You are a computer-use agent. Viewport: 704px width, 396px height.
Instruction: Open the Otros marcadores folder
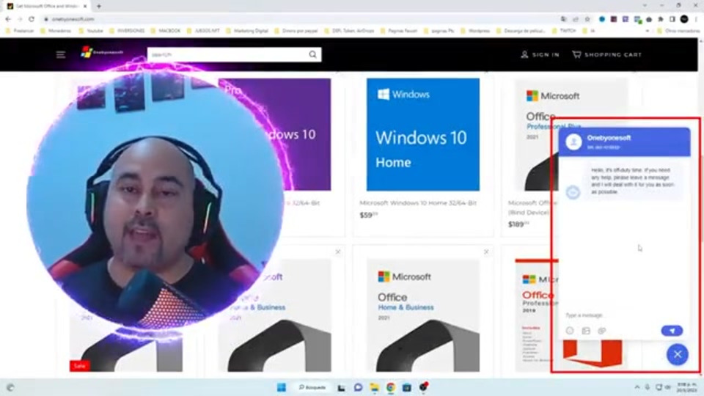678,31
